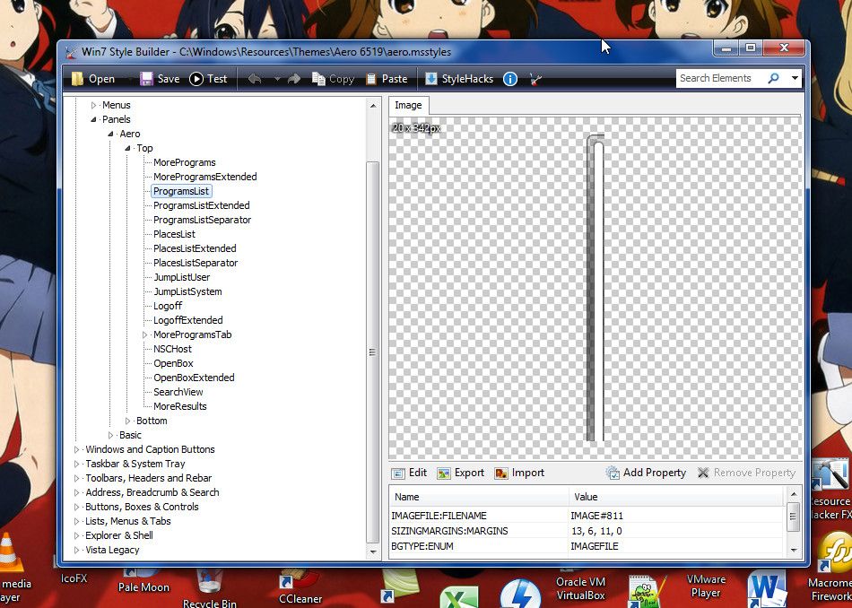Select the Logoff tree item

click(x=168, y=306)
